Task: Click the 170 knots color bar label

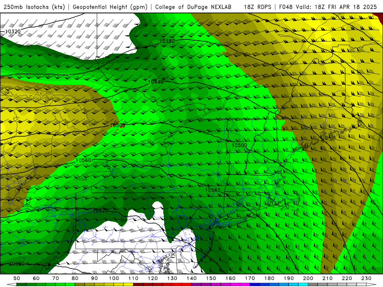Action: click(250, 278)
